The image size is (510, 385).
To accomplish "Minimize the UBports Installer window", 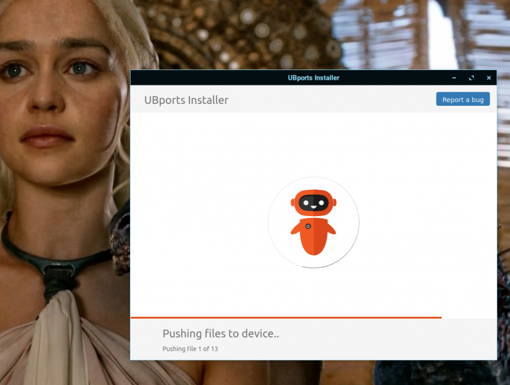I will tap(454, 78).
